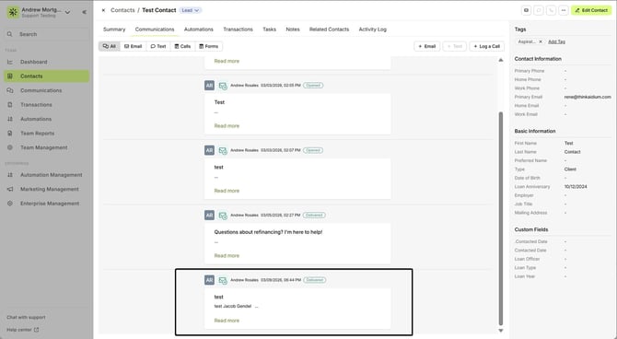Screen dimensions: 617x339
Task: Click the Delivered badge on 02:27 PM message
Action: point(314,216)
